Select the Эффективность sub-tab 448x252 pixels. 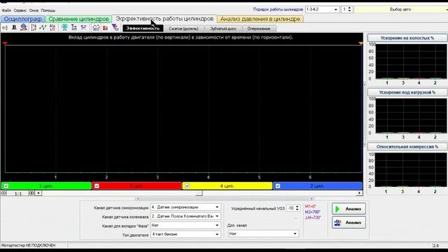pyautogui.click(x=143, y=28)
